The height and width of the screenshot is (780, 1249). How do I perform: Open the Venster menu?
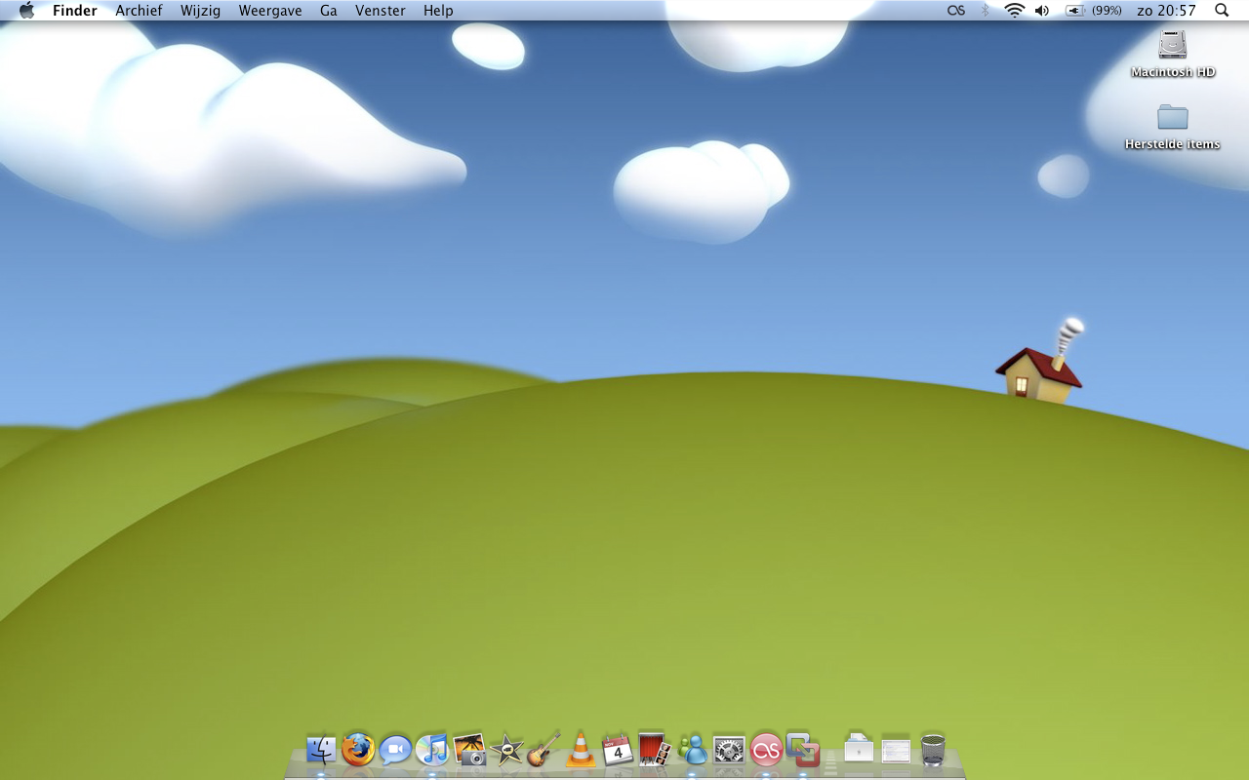coord(381,11)
